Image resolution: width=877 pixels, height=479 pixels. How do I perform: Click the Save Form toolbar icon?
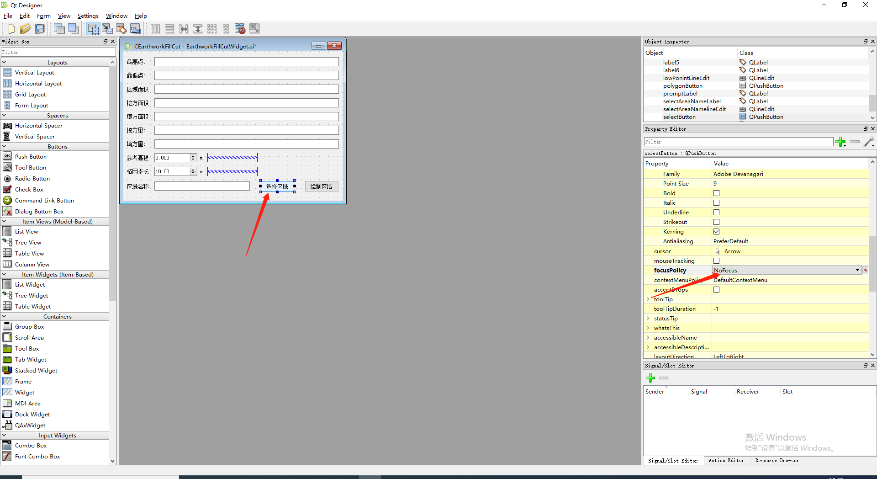coord(40,28)
